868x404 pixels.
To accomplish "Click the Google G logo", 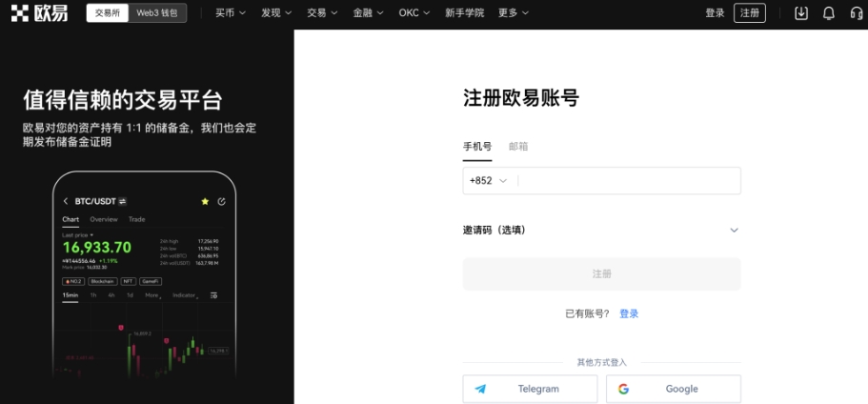I will [x=624, y=389].
